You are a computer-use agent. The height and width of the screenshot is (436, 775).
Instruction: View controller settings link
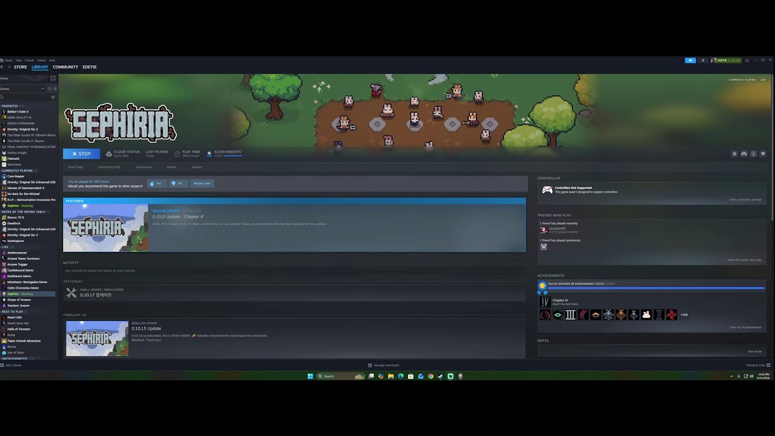[x=745, y=200]
